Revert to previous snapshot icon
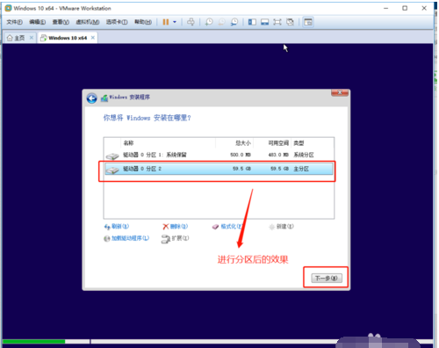Screen dimensions: 439x348 (x=222, y=22)
